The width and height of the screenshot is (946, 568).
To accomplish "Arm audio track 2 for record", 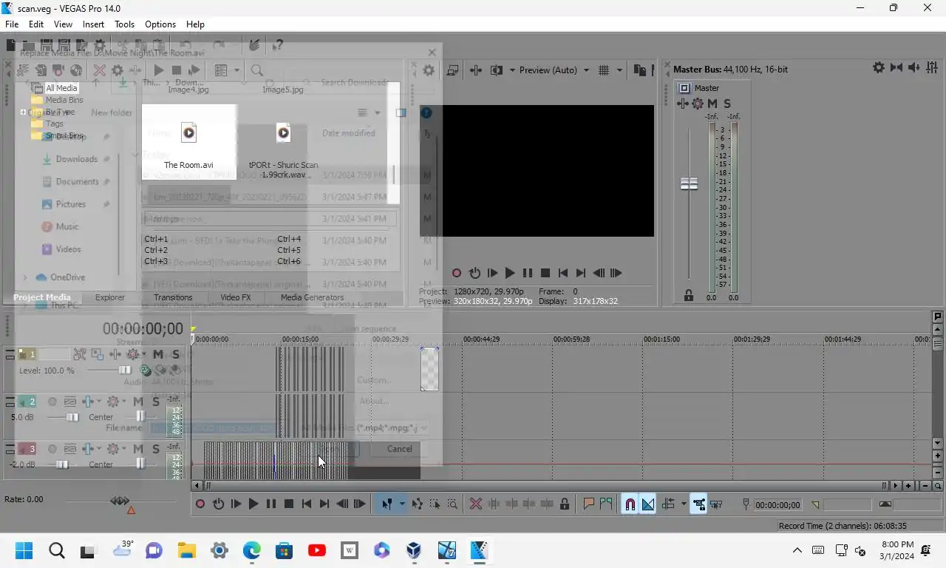I will (x=52, y=402).
